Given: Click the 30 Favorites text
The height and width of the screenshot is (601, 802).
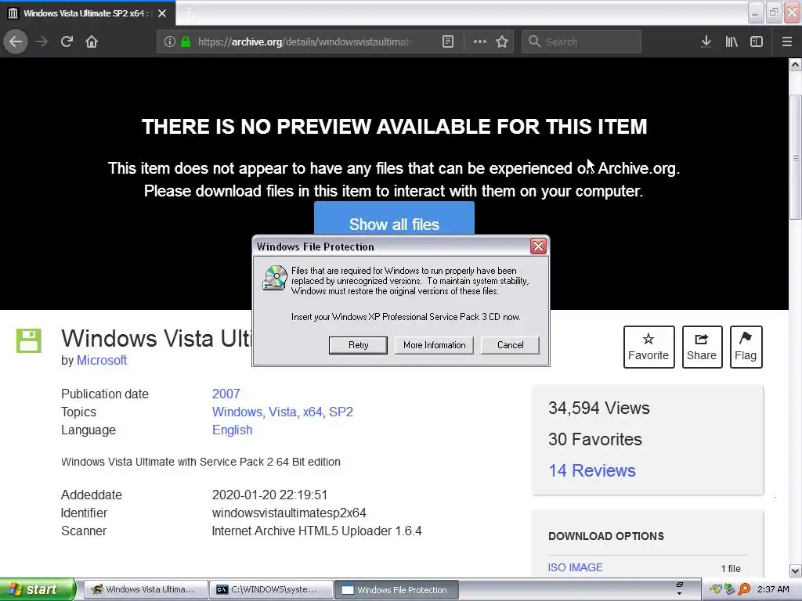Looking at the screenshot, I should pyautogui.click(x=595, y=439).
